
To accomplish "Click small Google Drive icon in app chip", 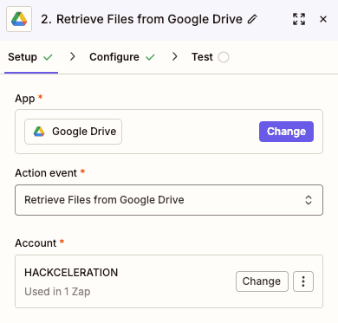I will [x=39, y=132].
